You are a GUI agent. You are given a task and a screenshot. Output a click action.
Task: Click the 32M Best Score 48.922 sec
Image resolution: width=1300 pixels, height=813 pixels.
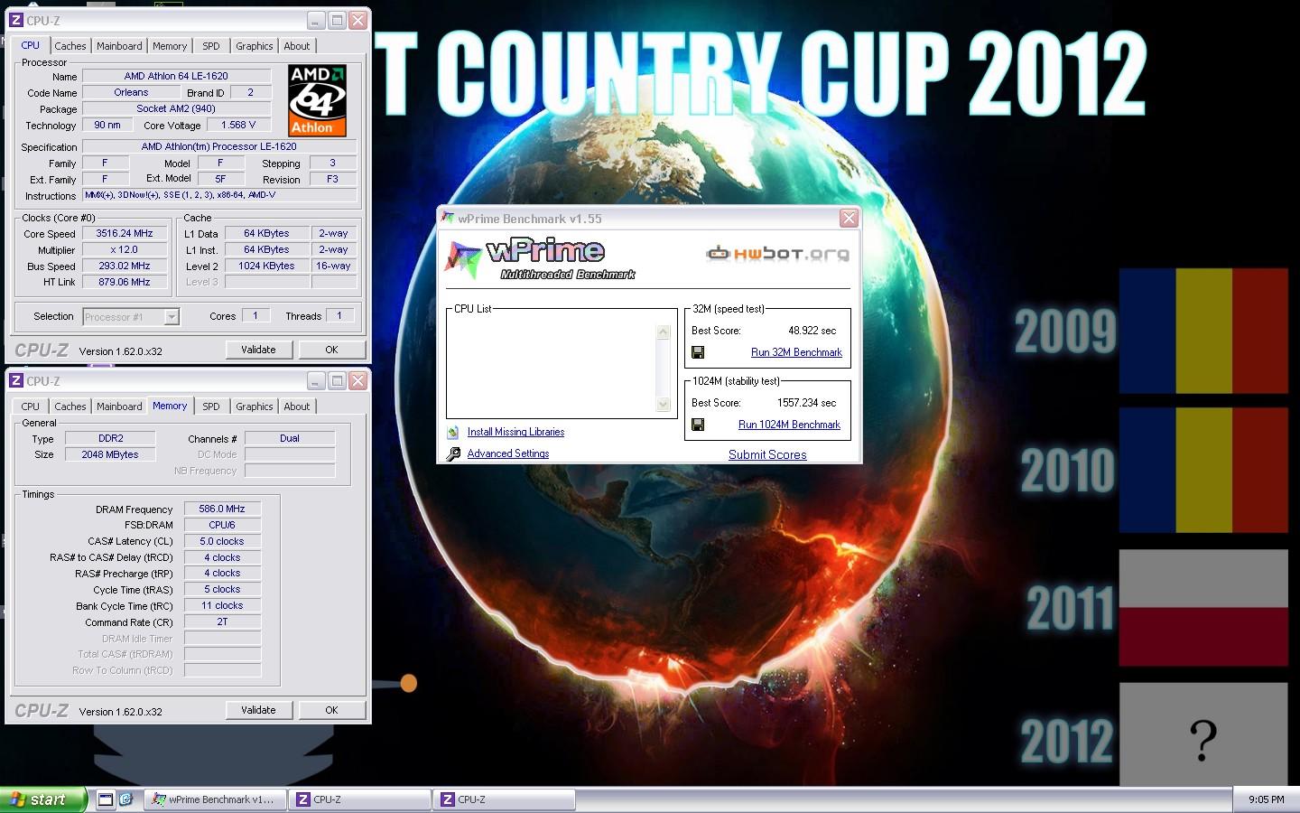812,331
